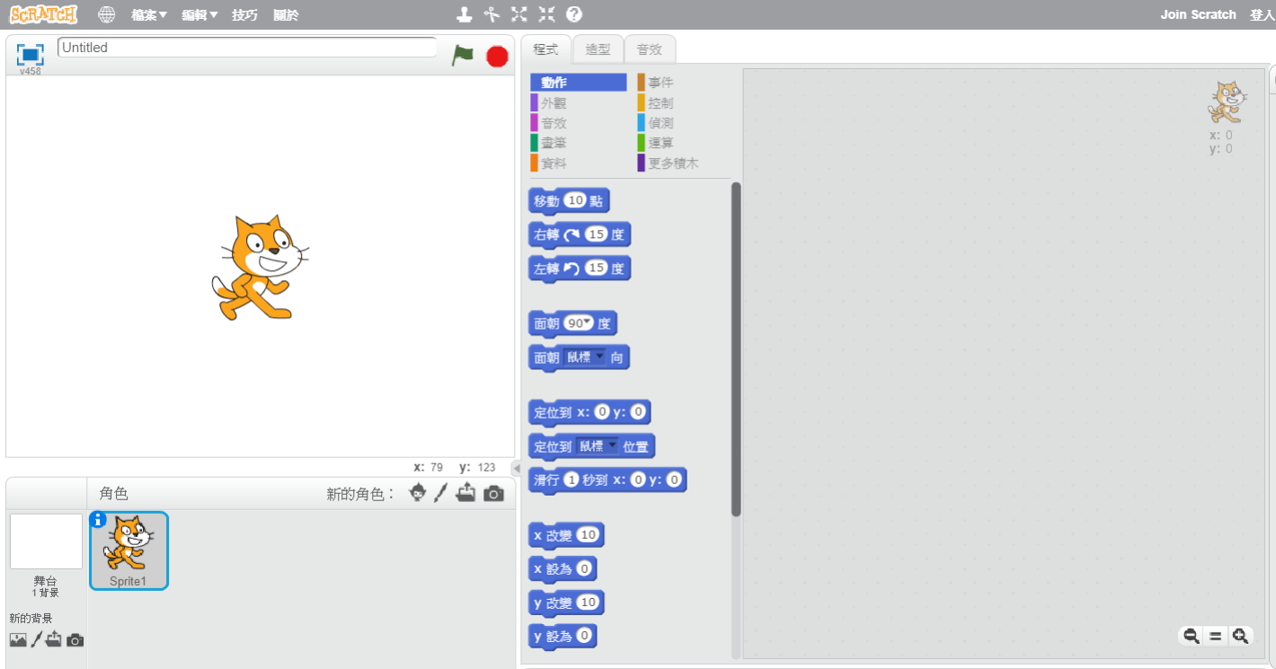
Task: Click the cat sprite on stage
Action: point(260,267)
